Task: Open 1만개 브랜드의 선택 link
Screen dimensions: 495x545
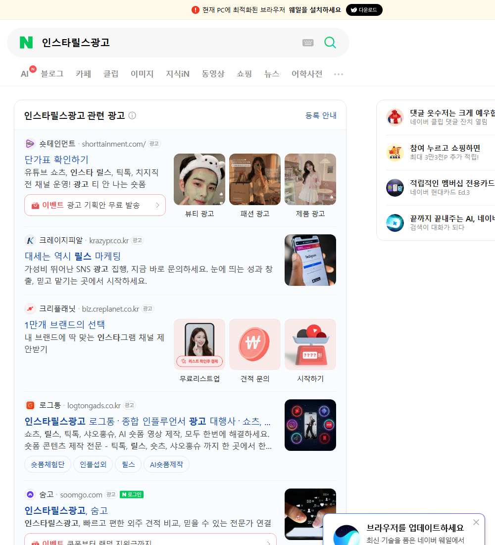Action: pyautogui.click(x=65, y=325)
